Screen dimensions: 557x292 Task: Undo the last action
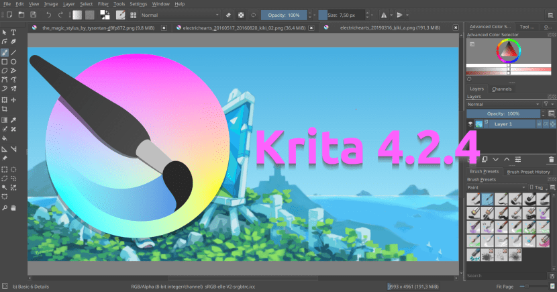click(x=49, y=15)
